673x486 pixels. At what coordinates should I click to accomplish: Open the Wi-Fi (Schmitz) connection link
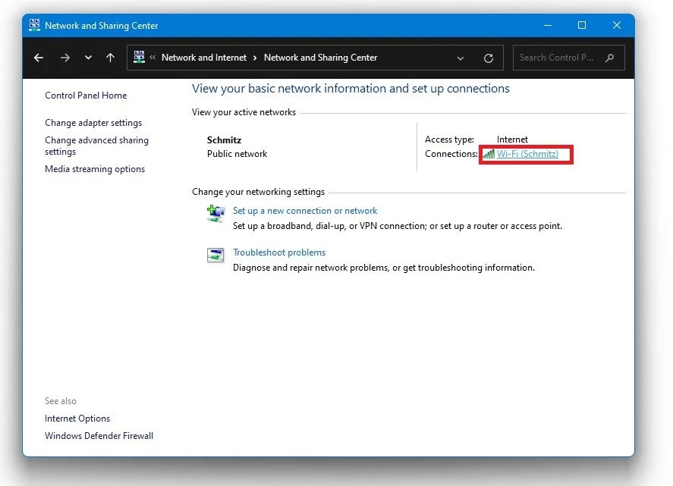[529, 154]
